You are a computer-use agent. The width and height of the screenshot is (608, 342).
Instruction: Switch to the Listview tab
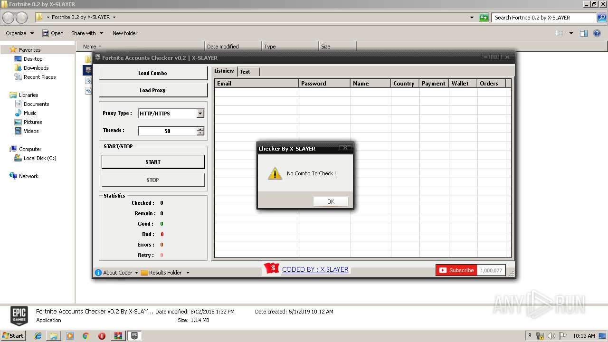[224, 71]
